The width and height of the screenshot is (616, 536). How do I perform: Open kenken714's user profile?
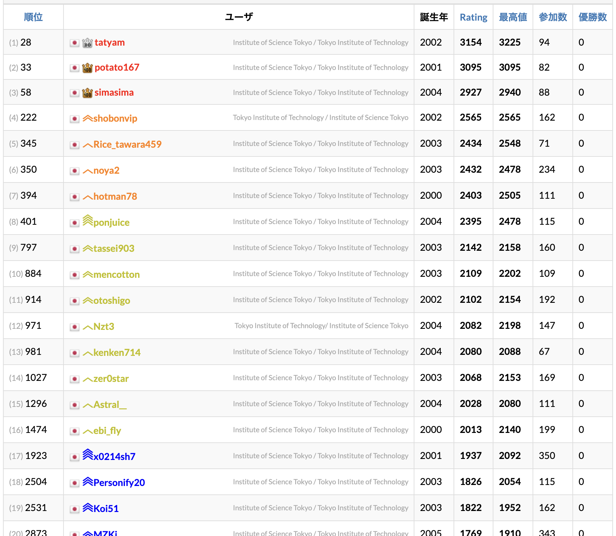(117, 352)
